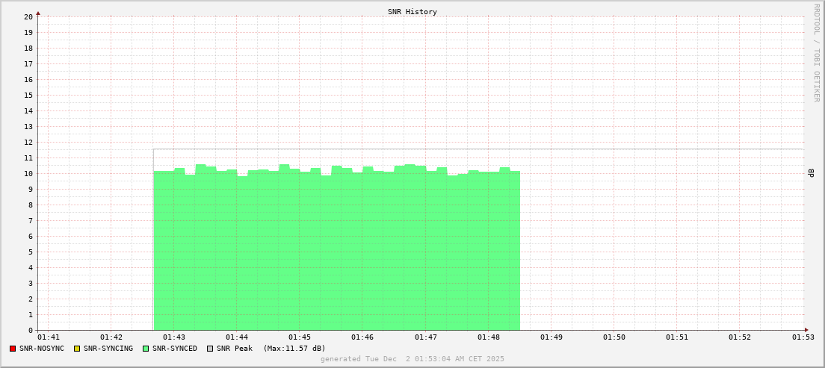Click the 10 value on the vertical axis
Image resolution: width=825 pixels, height=368 pixels.
[28, 173]
